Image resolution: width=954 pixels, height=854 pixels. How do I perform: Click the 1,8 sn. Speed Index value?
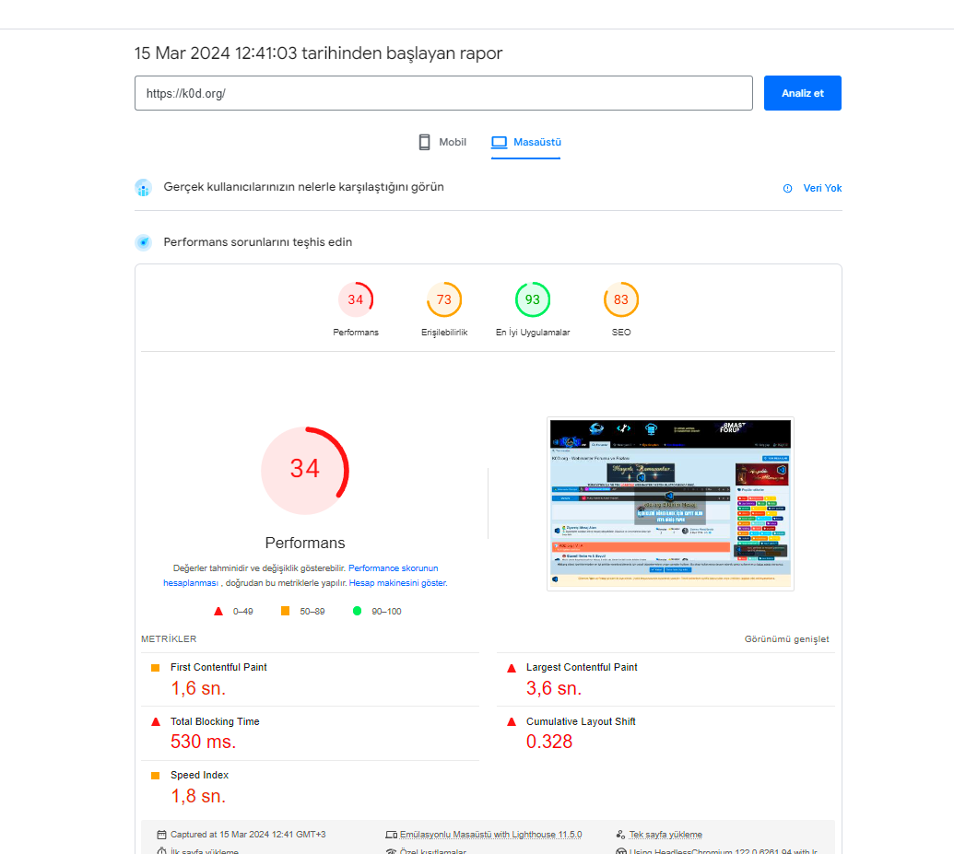coord(198,796)
